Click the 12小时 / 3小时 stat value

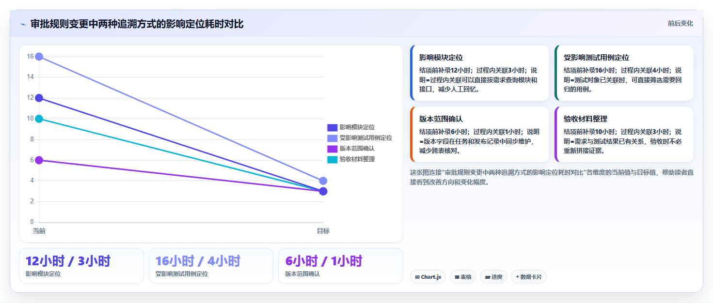(68, 261)
